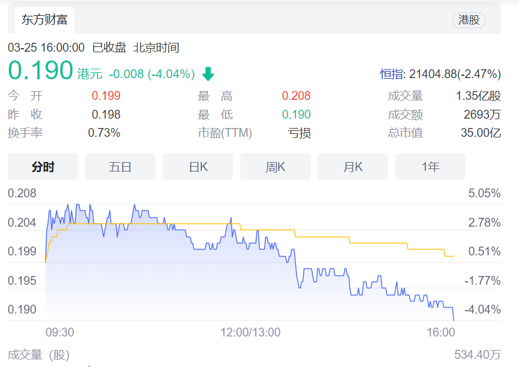
Task: Click the 成交量（股） volume label
Action: pyautogui.click(x=38, y=355)
